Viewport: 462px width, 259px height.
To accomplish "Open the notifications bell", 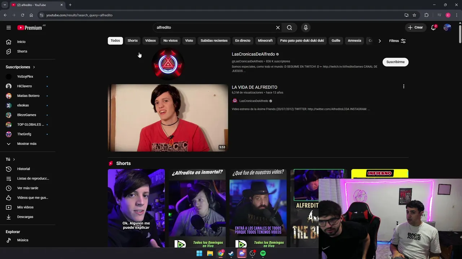I will coord(434,27).
